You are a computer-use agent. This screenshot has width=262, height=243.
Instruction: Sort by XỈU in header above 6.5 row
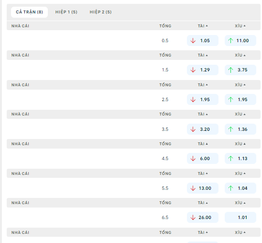coord(240,203)
